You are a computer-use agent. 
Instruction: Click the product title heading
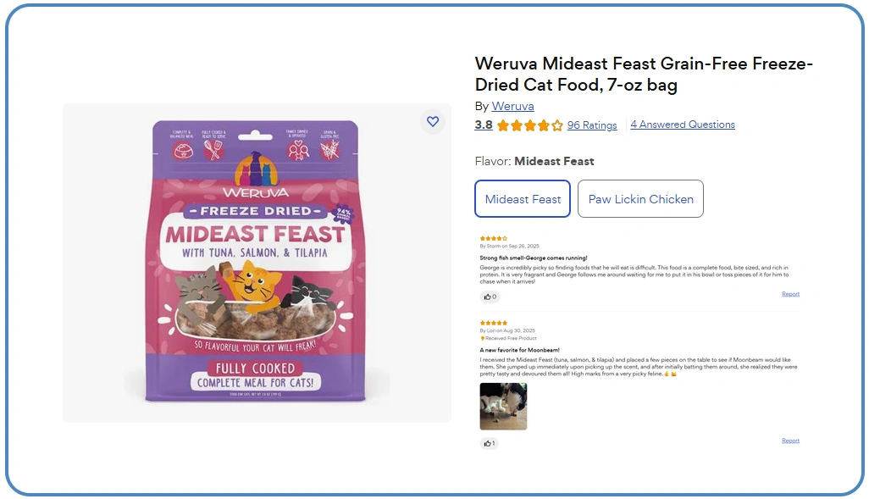click(x=644, y=75)
